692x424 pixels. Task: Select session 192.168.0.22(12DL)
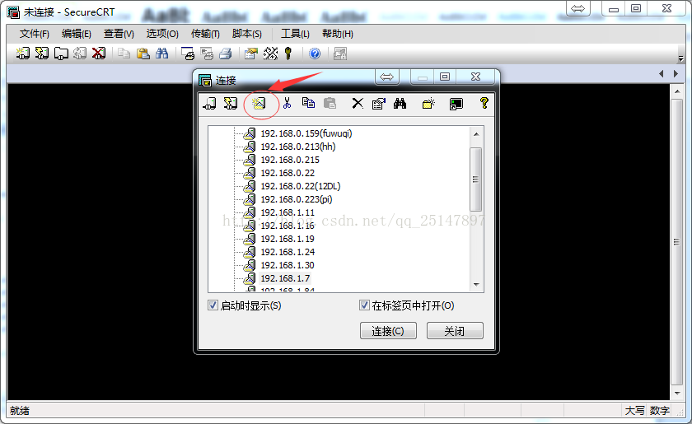click(x=301, y=186)
